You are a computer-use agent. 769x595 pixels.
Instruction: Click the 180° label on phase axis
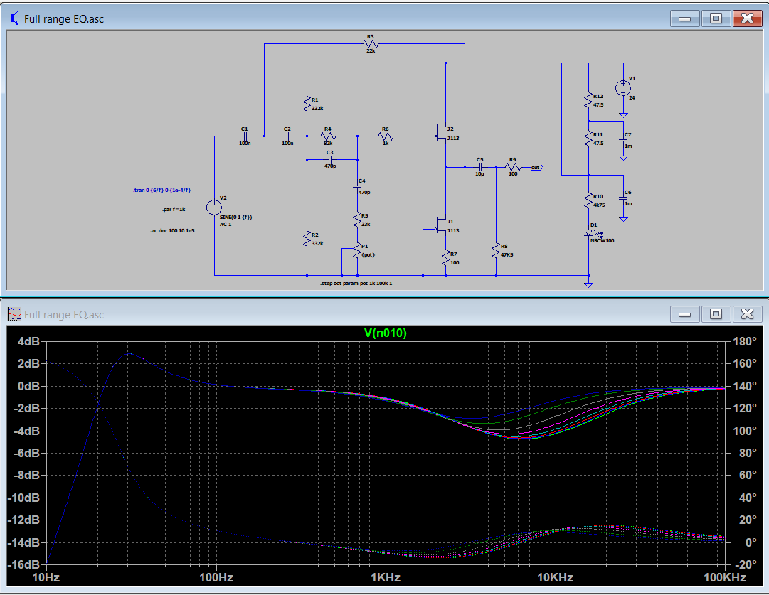pyautogui.click(x=745, y=342)
